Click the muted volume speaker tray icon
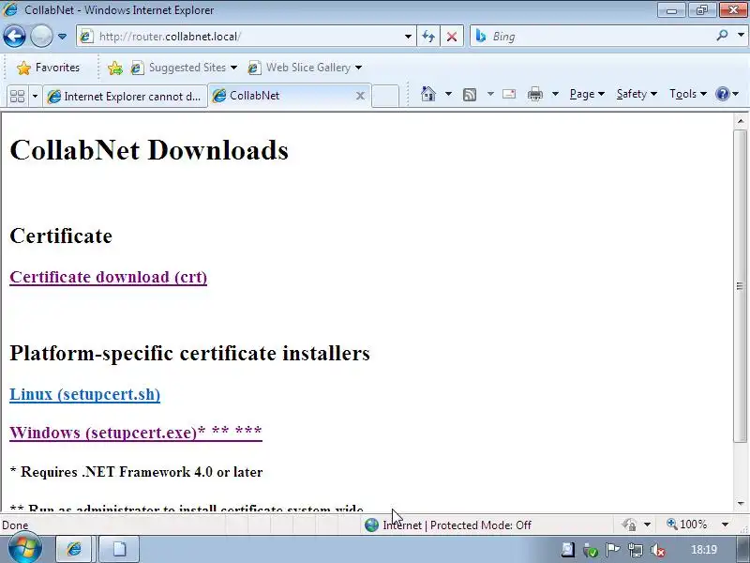Viewport: 750px width, 563px height. (x=658, y=551)
